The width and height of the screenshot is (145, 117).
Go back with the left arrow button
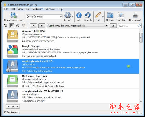point(34,26)
